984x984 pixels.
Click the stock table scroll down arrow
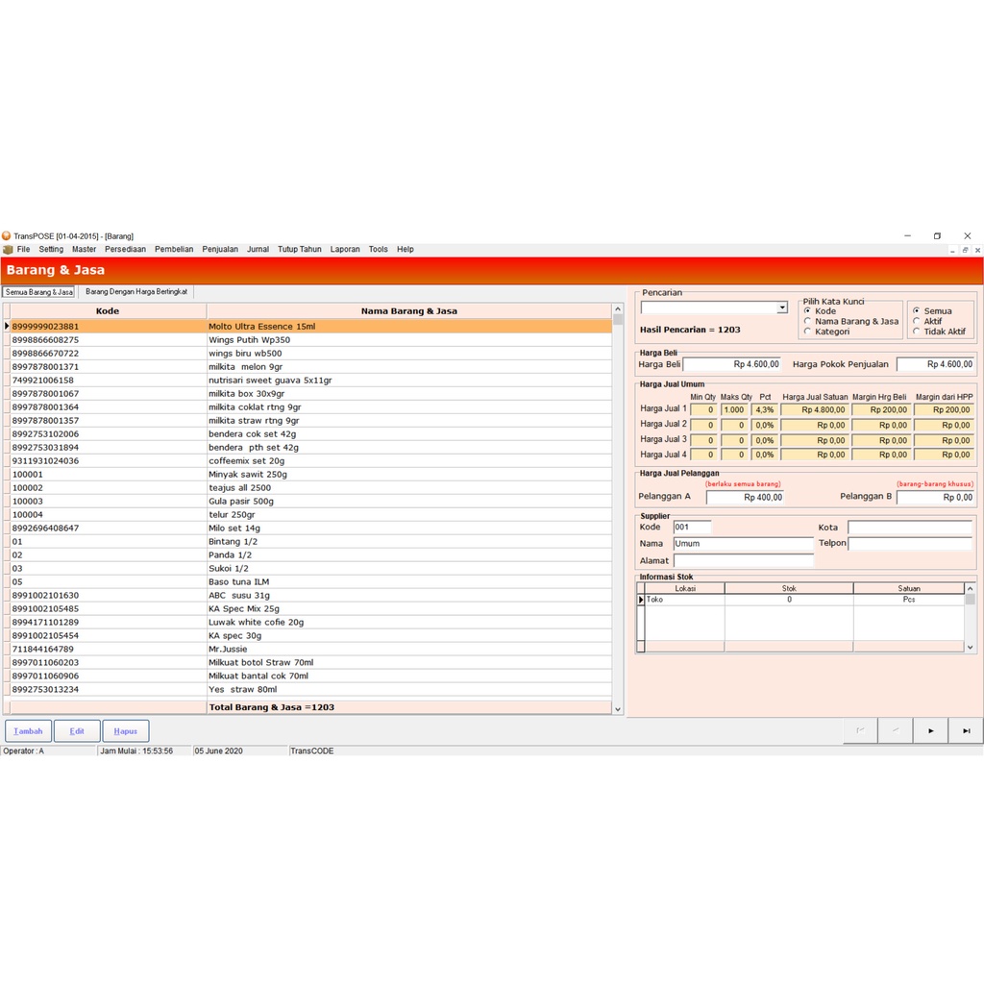(971, 647)
